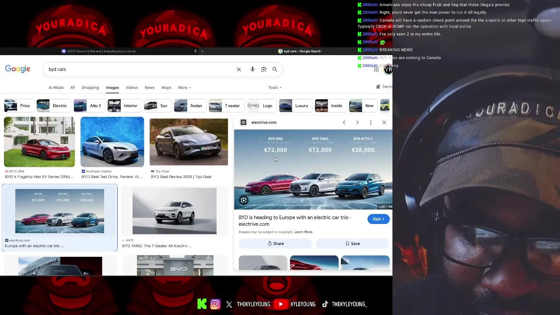This screenshot has width=560, height=315.
Task: Open the Google apps grid icon
Action: (x=376, y=69)
